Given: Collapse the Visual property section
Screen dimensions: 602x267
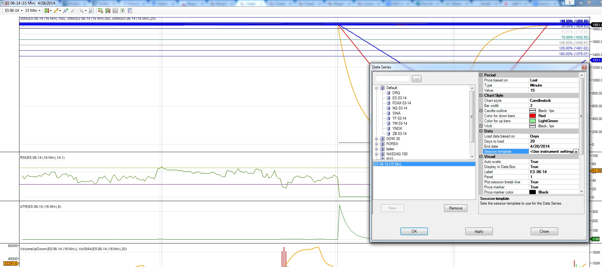Looking at the screenshot, I should (481, 157).
